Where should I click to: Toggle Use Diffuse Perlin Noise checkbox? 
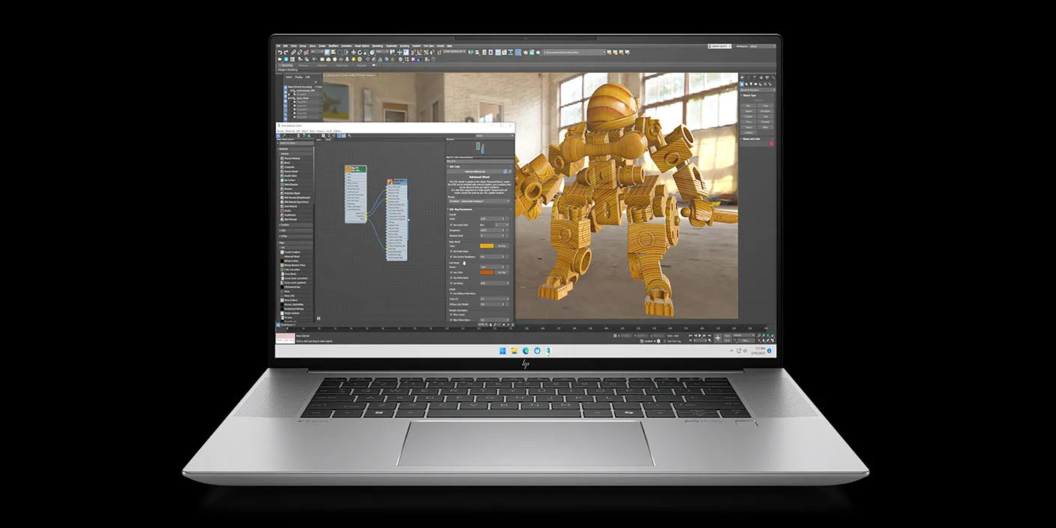pos(450,293)
